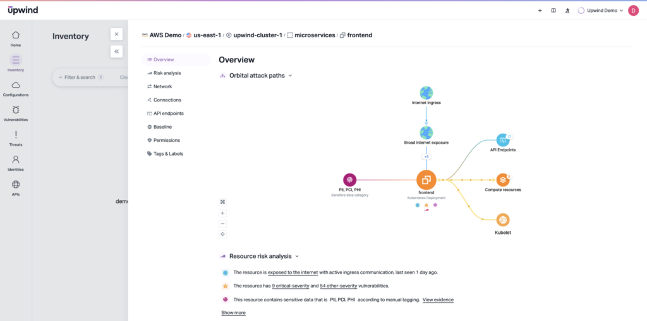Open the Upwind Demo organization dropdown

coord(600,11)
